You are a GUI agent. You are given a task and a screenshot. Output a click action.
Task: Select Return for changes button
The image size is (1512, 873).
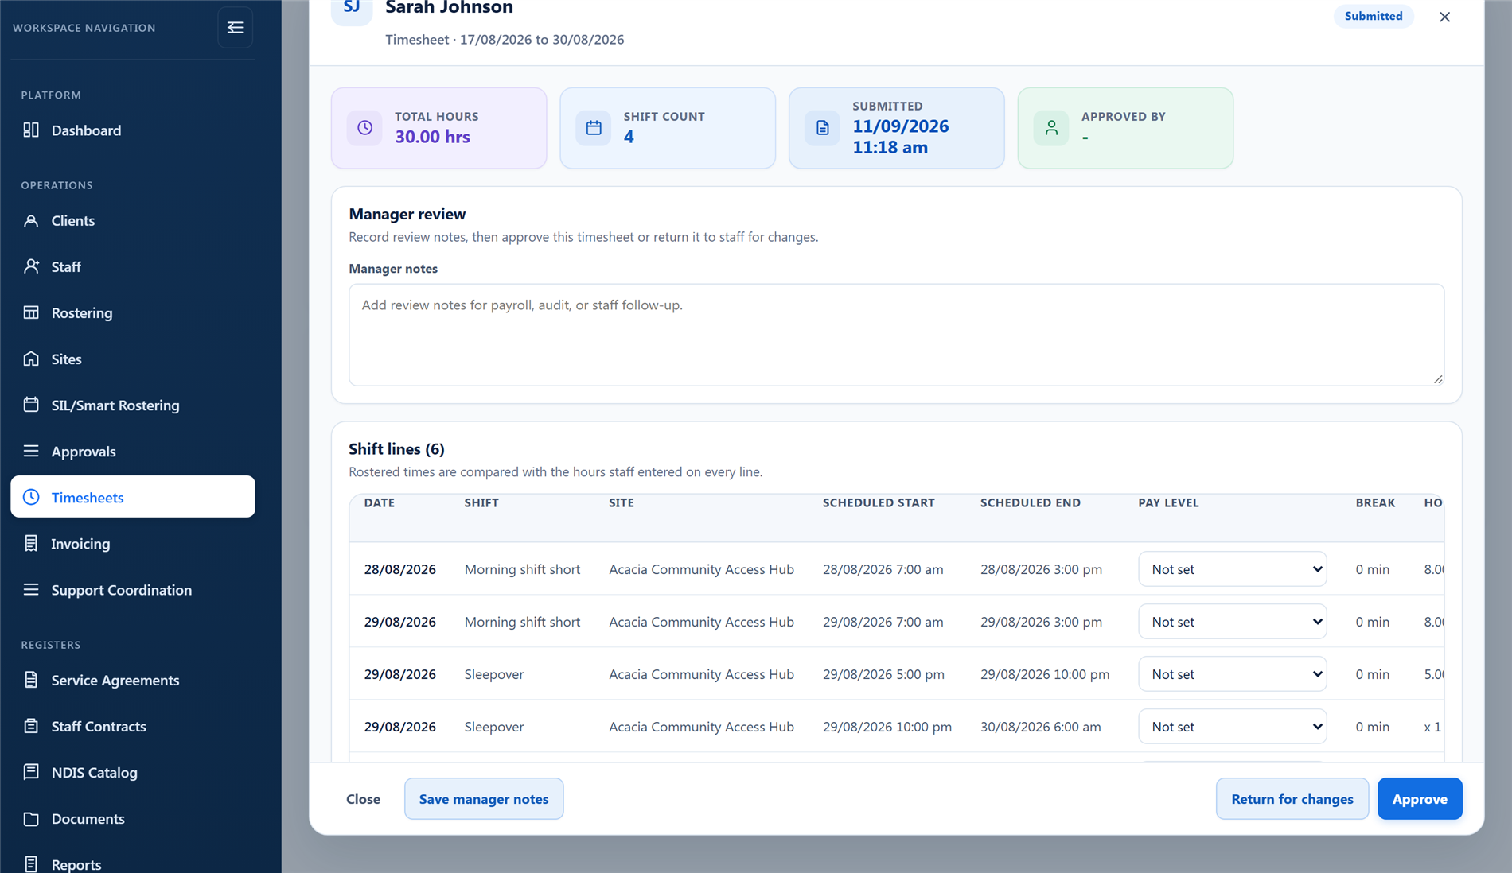pos(1292,799)
